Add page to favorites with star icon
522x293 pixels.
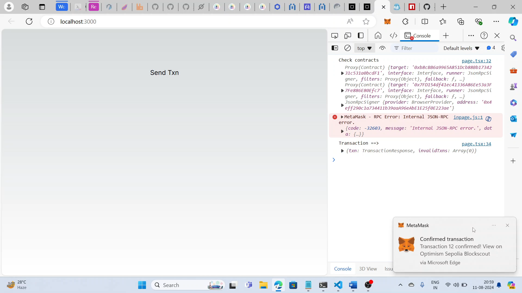[366, 21]
